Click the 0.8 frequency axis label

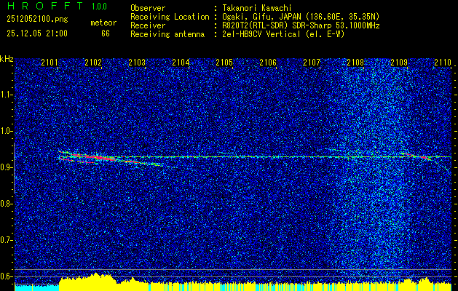(x=7, y=204)
